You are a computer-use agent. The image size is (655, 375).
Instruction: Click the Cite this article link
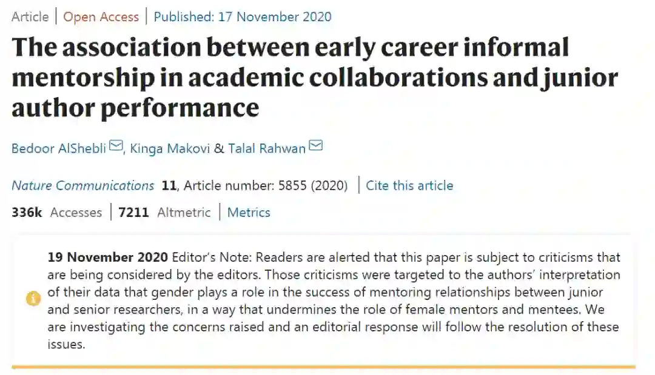pos(409,185)
